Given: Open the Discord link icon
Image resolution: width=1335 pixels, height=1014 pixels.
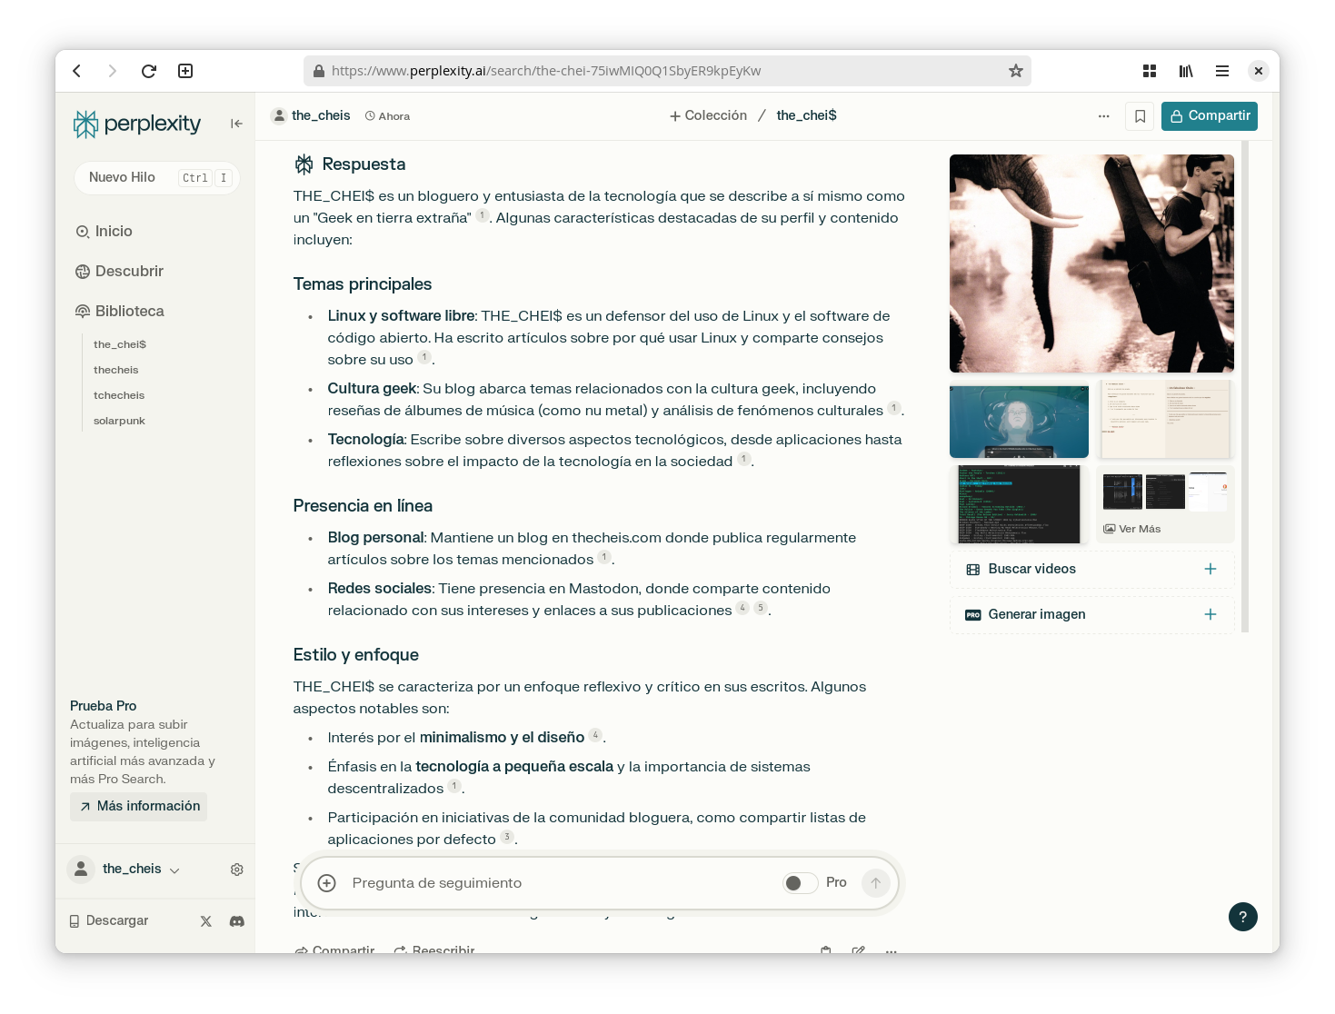Looking at the screenshot, I should 237,921.
